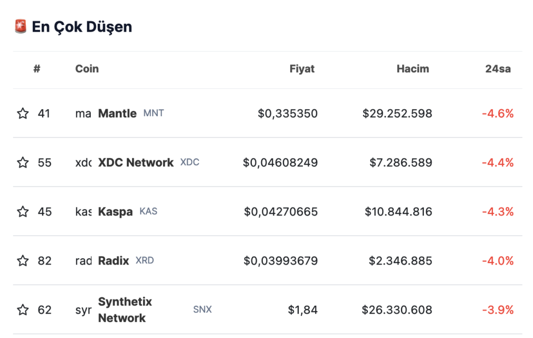Viewport: 533px width, 338px height.
Task: Toggle favorite star for XDC Network
Action: click(23, 163)
